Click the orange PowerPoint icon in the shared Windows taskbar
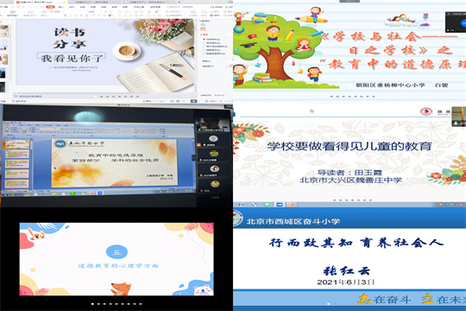 coord(91,194)
